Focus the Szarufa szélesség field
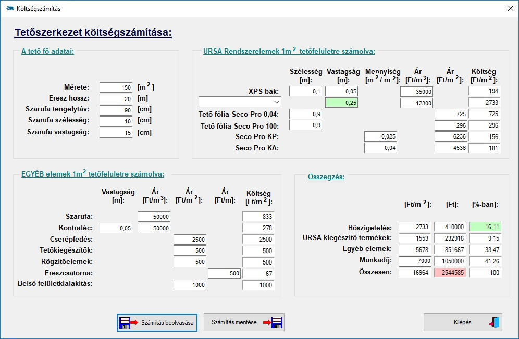The image size is (519, 339). pos(117,121)
